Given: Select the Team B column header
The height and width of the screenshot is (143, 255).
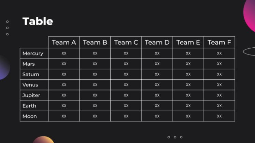Looking at the screenshot, I should (x=95, y=43).
